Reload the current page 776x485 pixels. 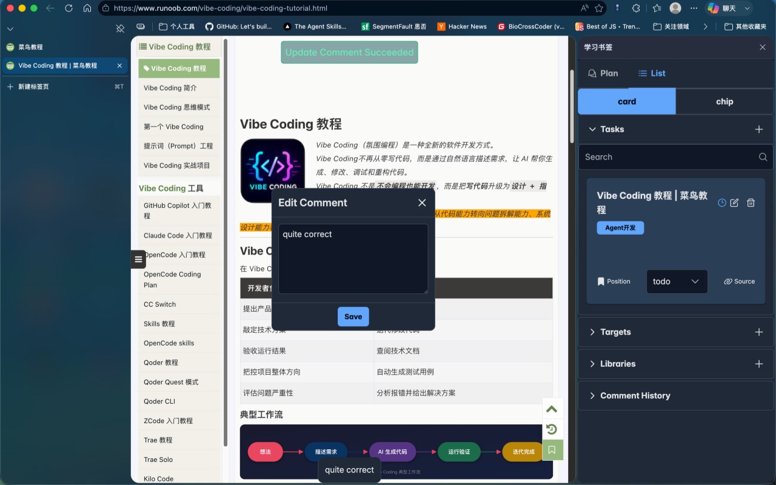69,8
